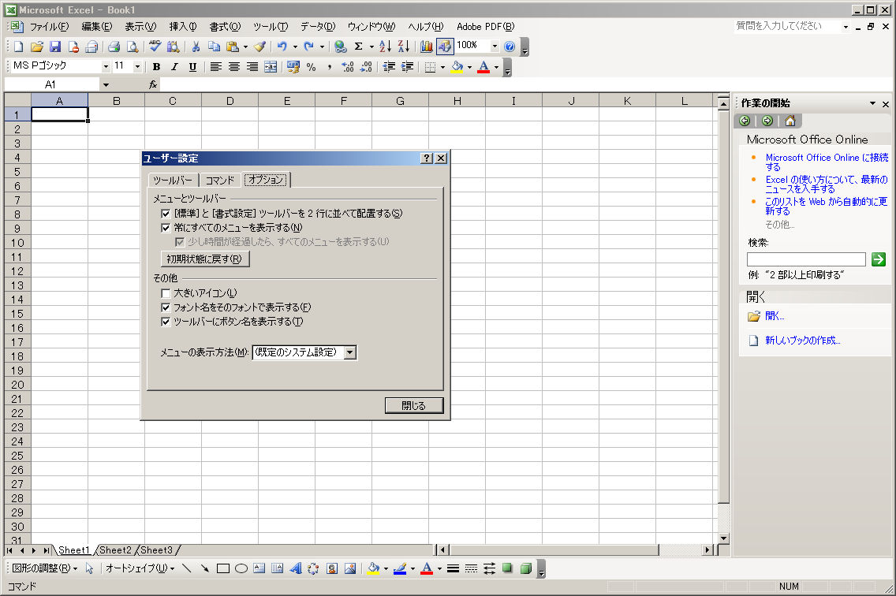Screen dimensions: 896x596
Task: Click the task pane 検索 input field
Action: [806, 259]
